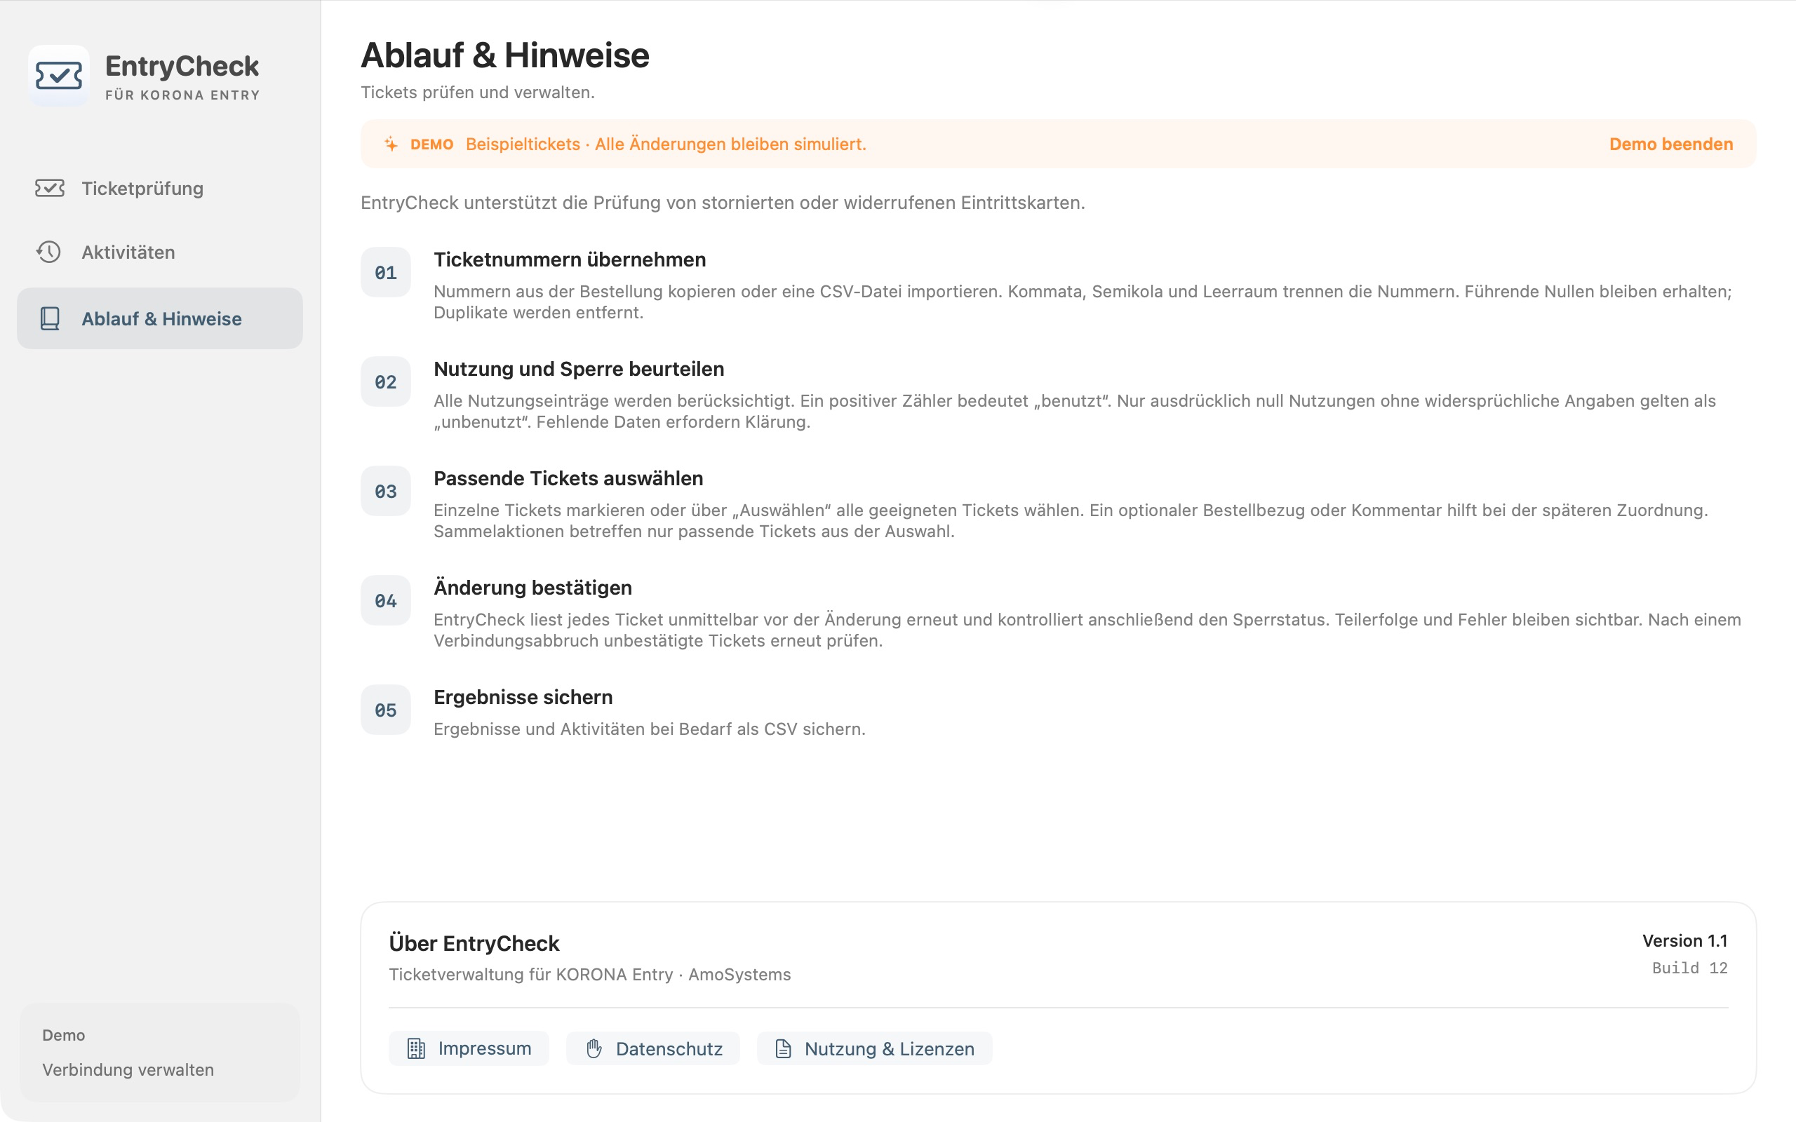Viewport: 1796px width, 1122px height.
Task: Click the heading Passende Tickets auswählen
Action: [x=568, y=479]
